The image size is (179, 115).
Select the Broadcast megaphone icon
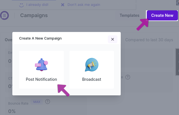point(92,65)
